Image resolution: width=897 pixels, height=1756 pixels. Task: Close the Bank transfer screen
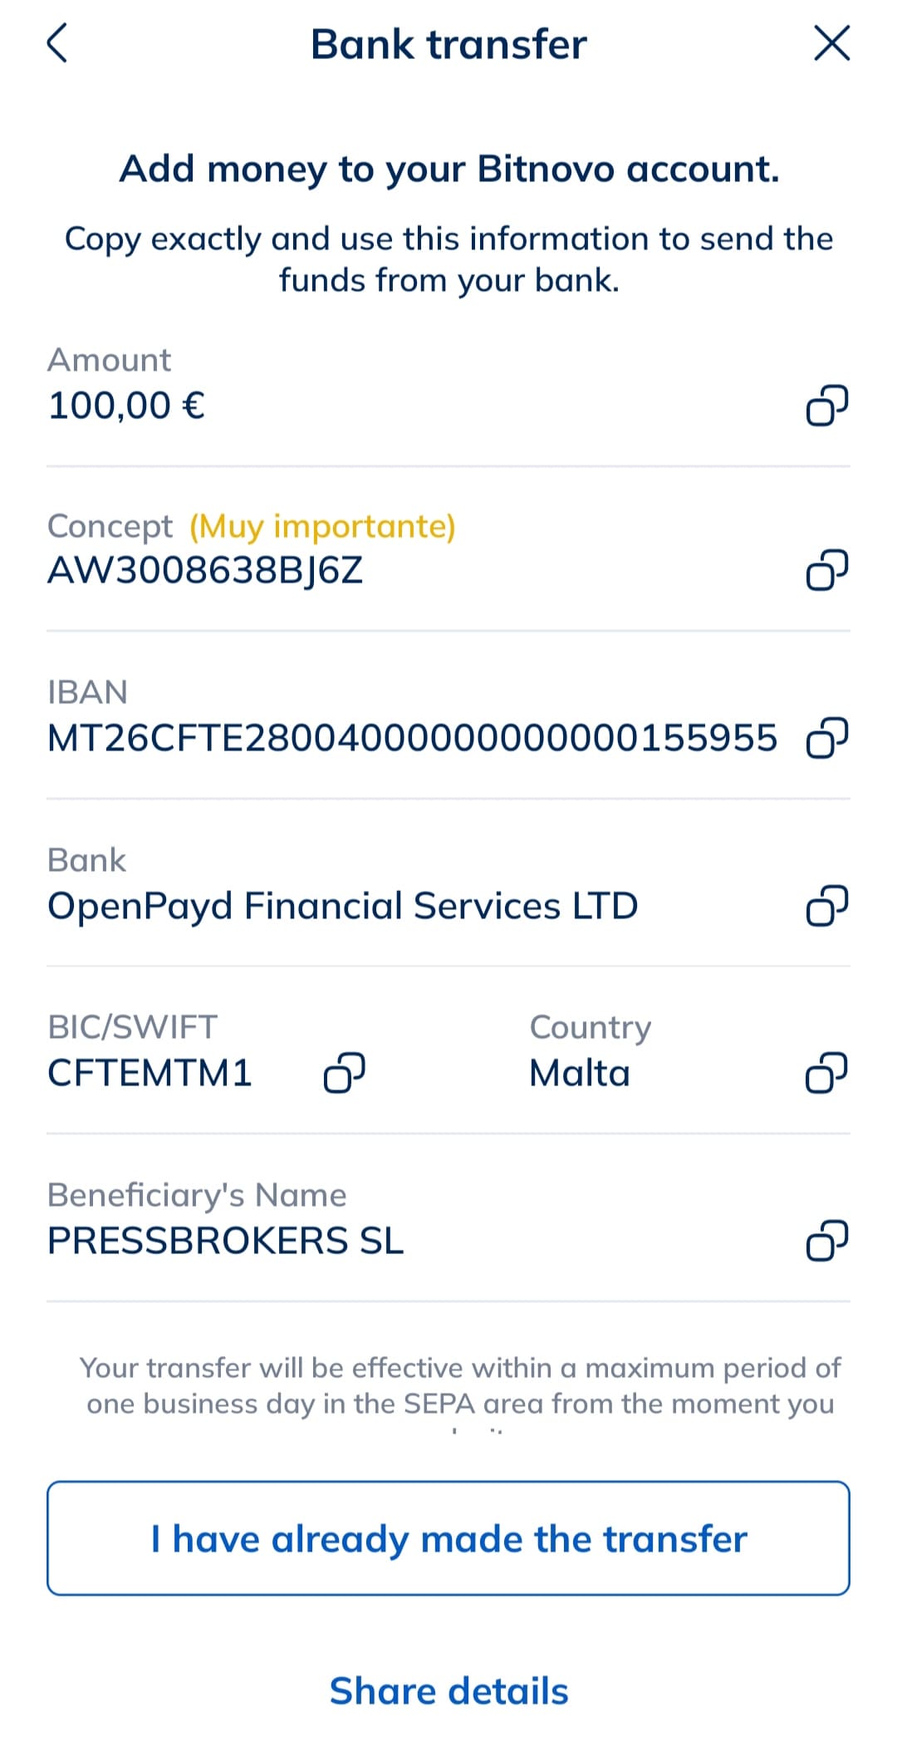coord(831,43)
